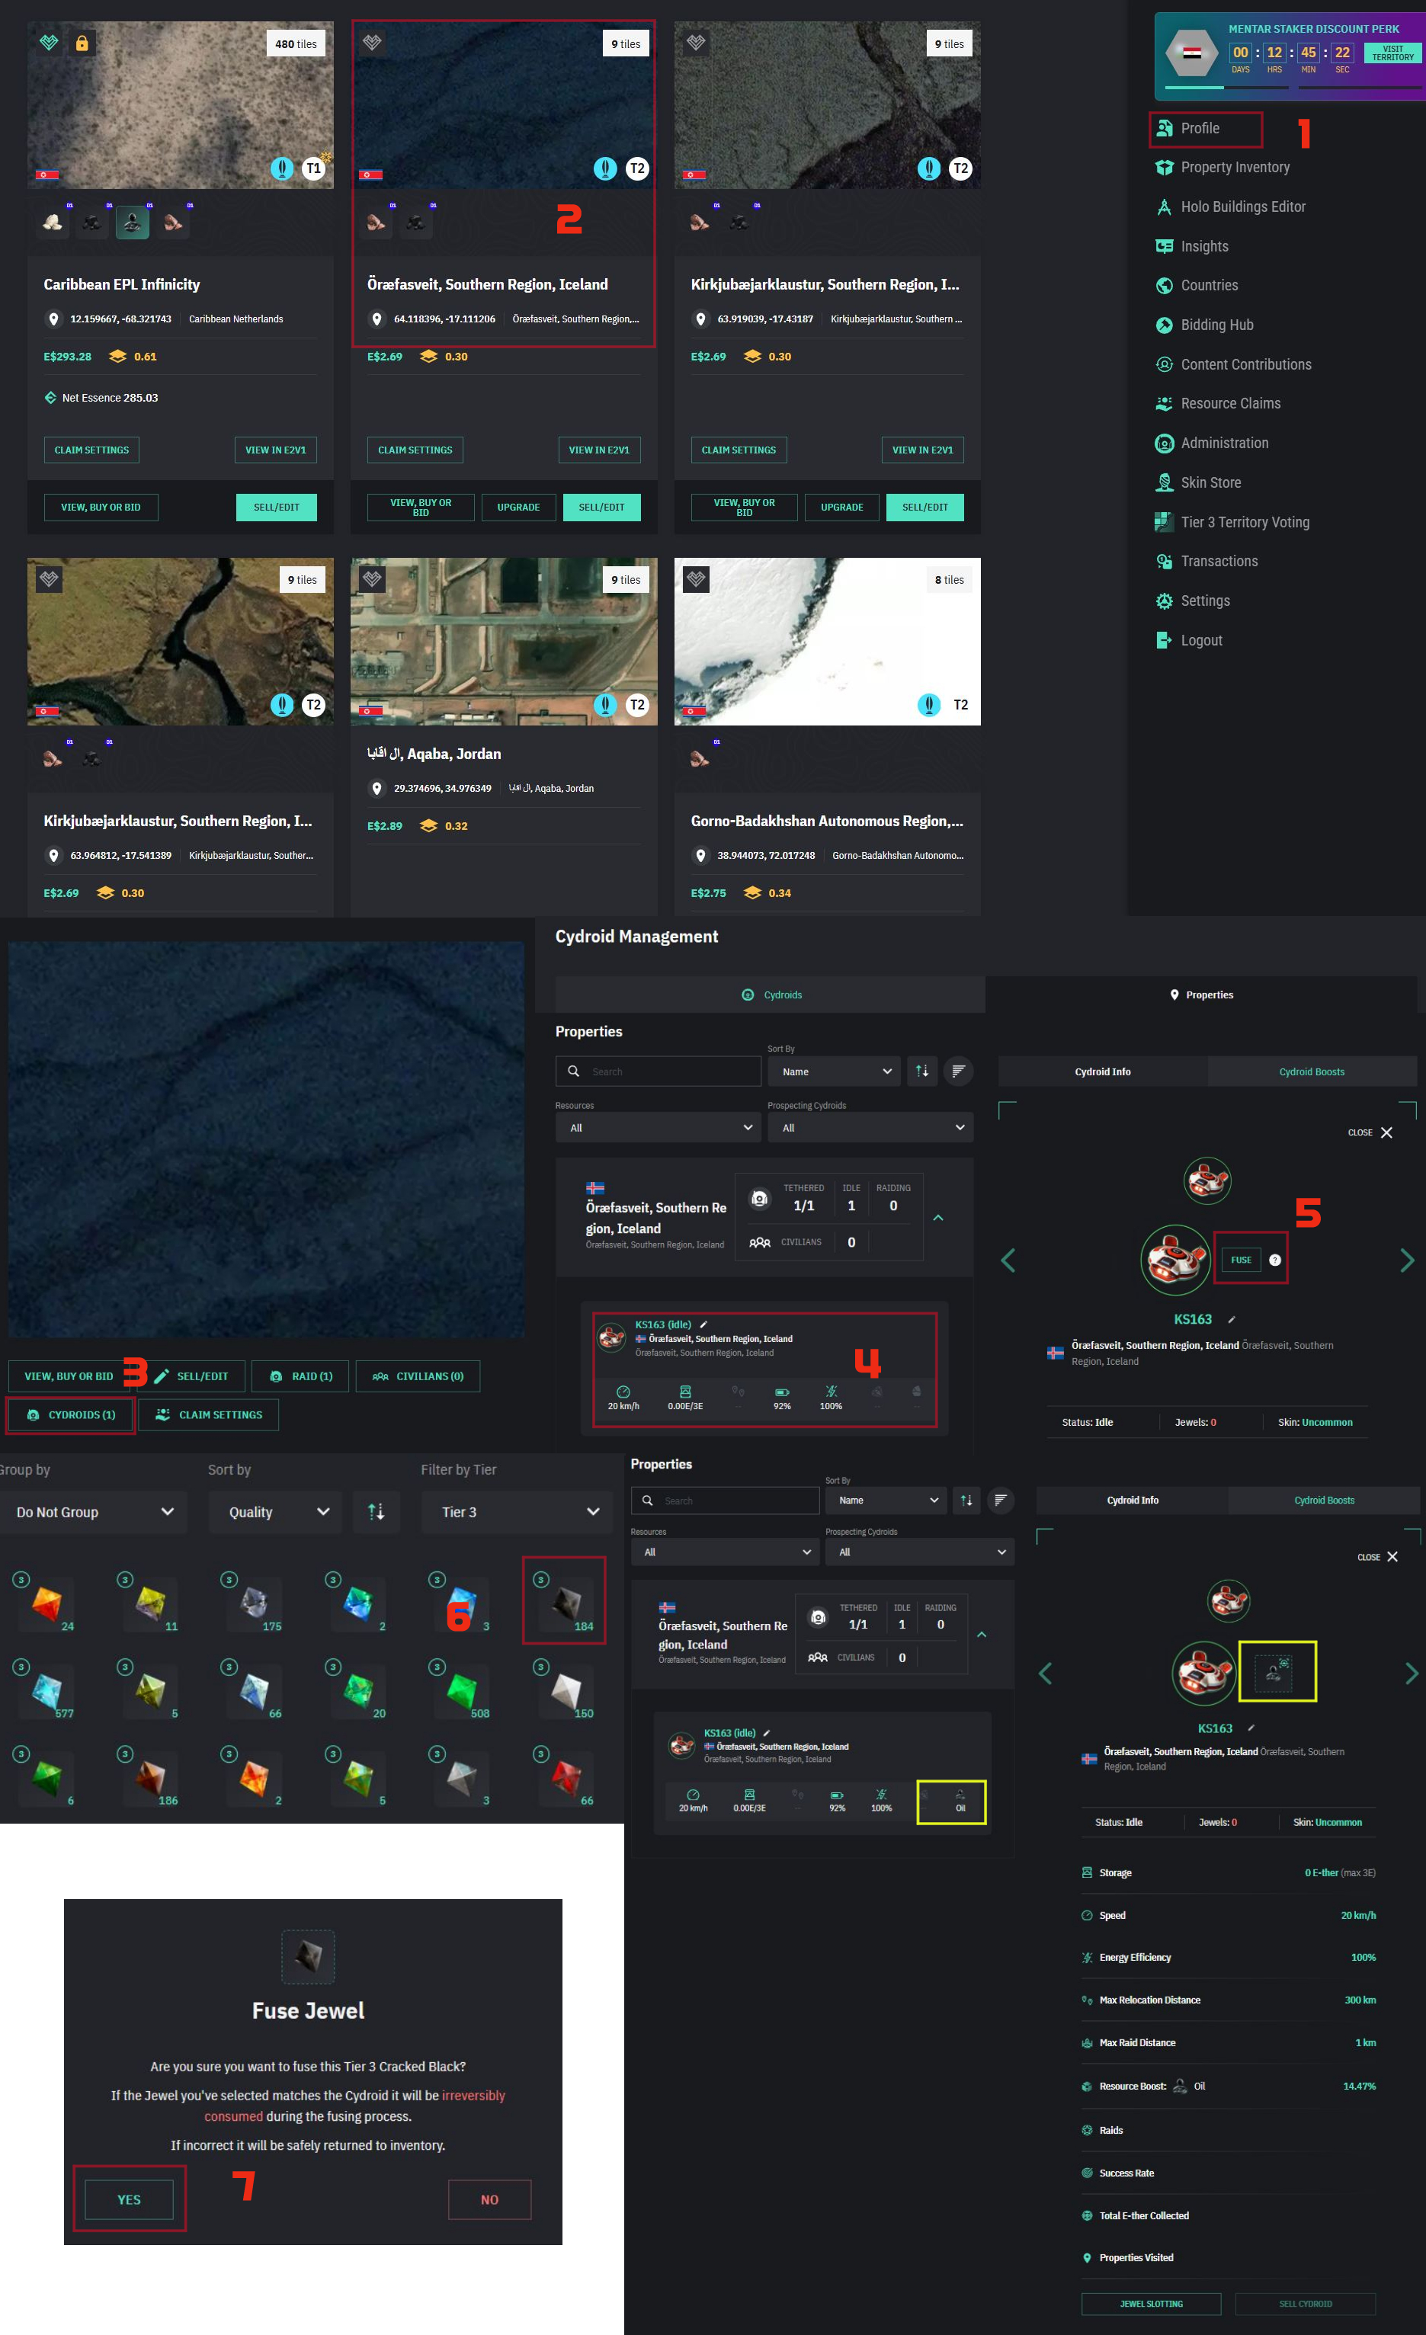Click the CIVILIANS (0) button
1426x2335 pixels.
tap(418, 1376)
